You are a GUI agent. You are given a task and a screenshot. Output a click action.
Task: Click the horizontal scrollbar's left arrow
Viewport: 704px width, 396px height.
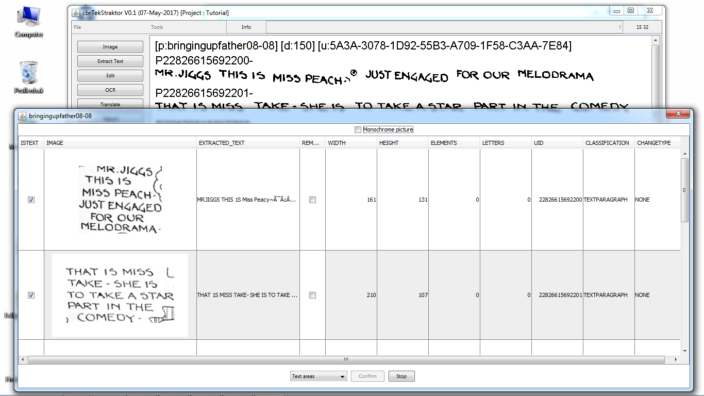23,359
